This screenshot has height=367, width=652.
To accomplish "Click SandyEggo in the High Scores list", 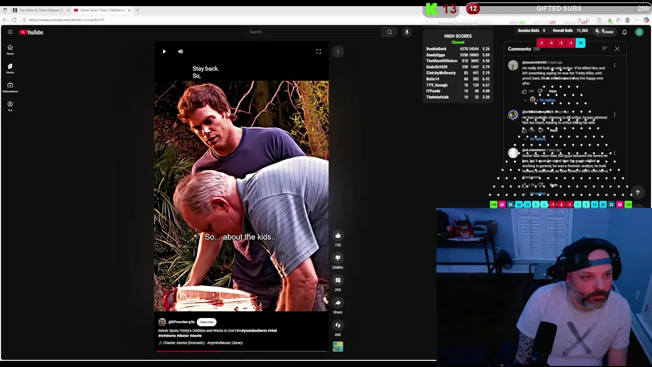I will point(436,55).
